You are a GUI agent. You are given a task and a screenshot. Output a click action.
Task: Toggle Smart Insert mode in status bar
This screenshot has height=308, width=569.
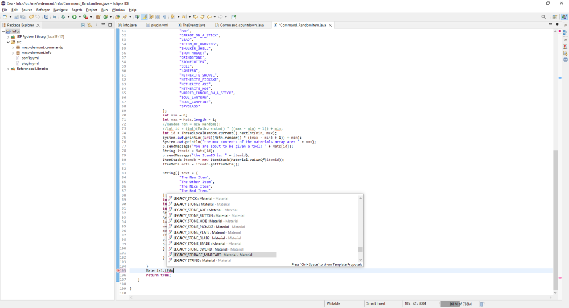pyautogui.click(x=376, y=303)
